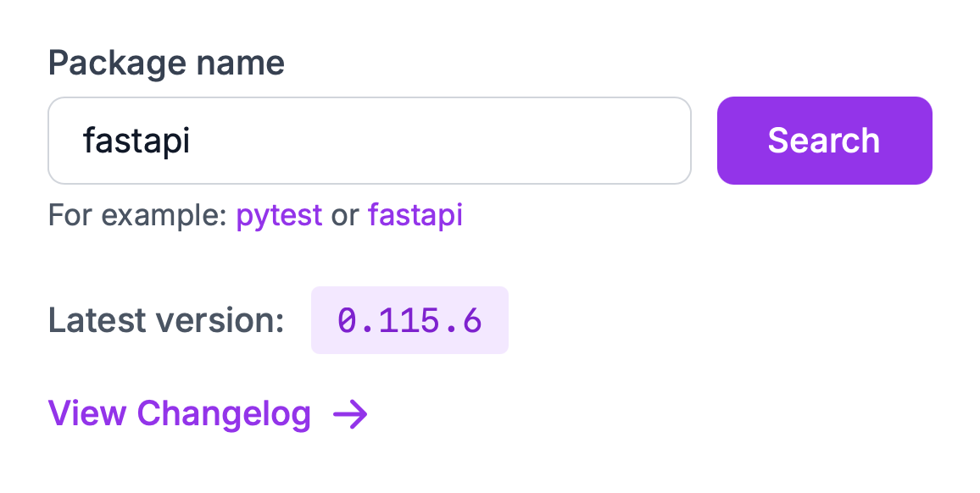The height and width of the screenshot is (493, 980).
Task: Click the 0.115.6 version badge
Action: (409, 320)
